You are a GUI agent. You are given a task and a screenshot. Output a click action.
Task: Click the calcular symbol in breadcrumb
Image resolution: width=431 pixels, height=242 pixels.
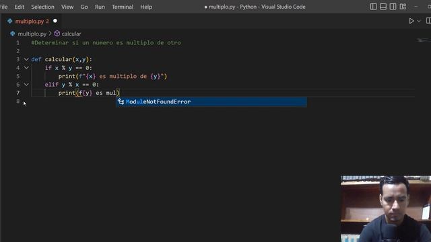pyautogui.click(x=71, y=34)
